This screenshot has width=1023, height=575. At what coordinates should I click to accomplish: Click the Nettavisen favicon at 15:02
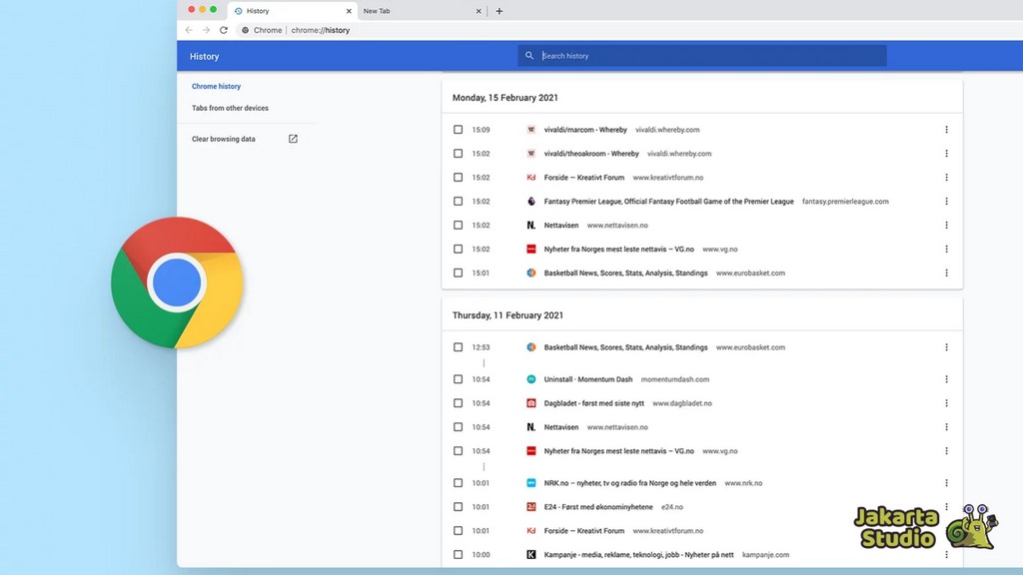pyautogui.click(x=531, y=225)
